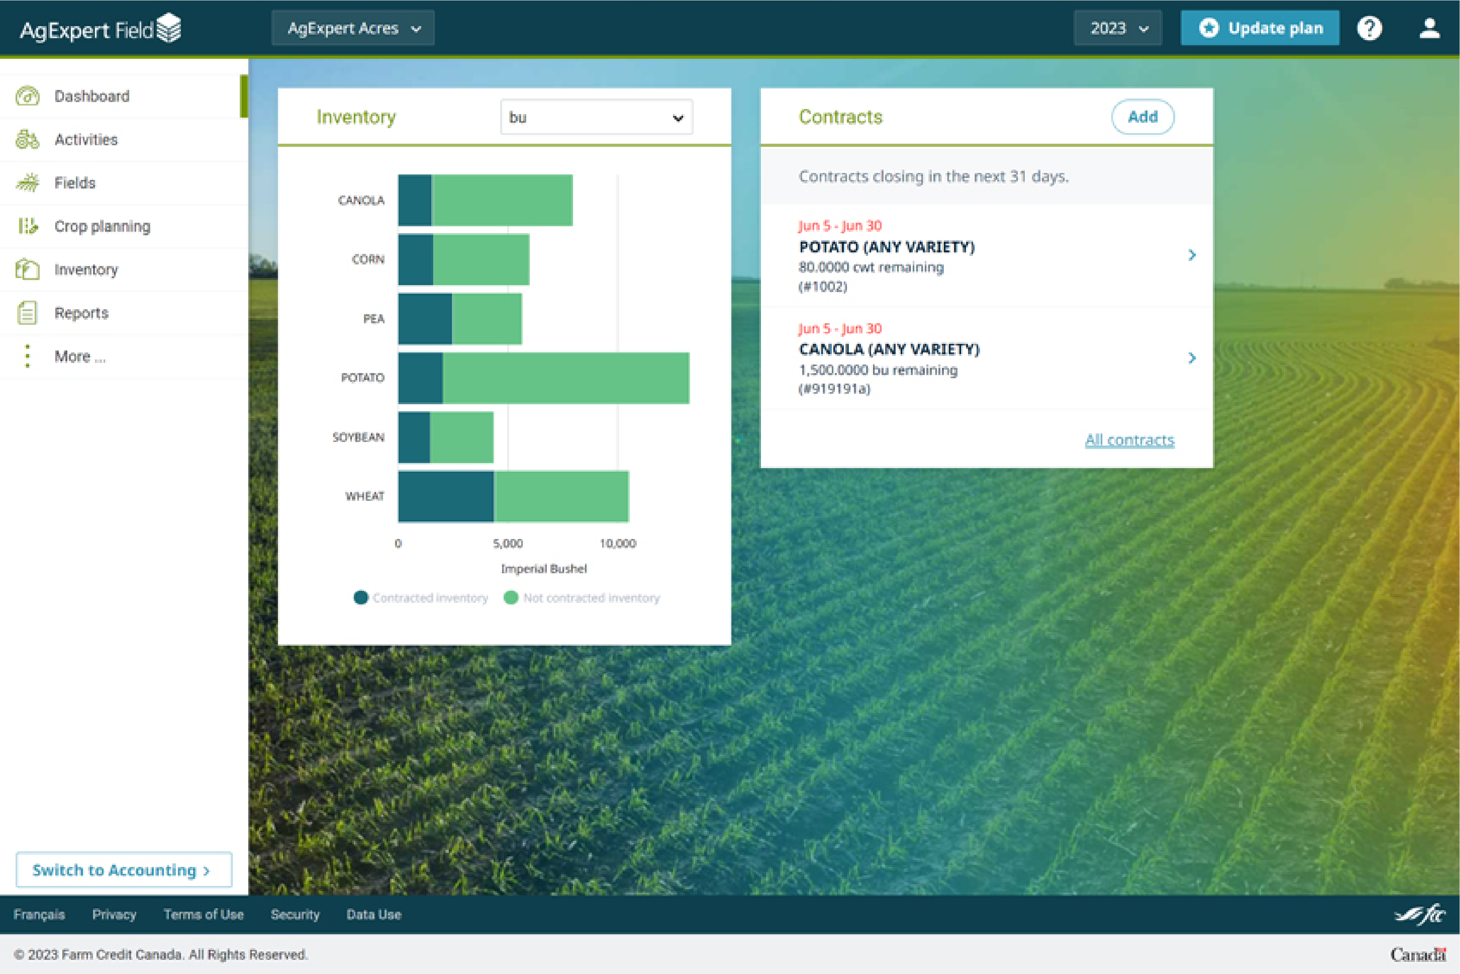Open the Terms of Use link
The width and height of the screenshot is (1460, 974).
[x=204, y=914]
